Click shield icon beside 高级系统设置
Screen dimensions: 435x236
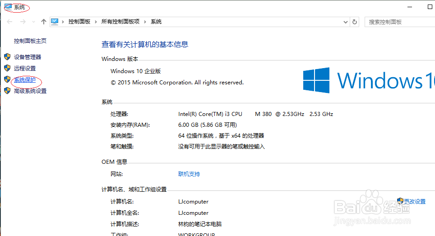click(7, 91)
